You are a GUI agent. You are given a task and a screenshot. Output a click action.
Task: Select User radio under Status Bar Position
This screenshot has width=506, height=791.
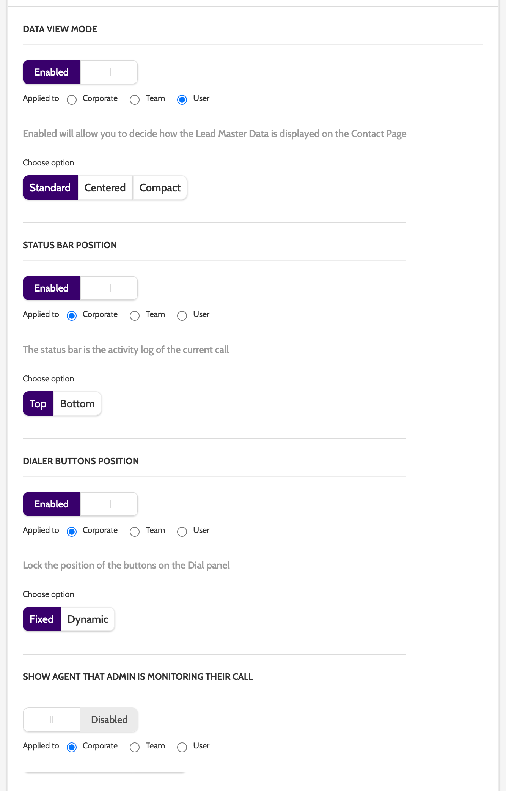(182, 315)
